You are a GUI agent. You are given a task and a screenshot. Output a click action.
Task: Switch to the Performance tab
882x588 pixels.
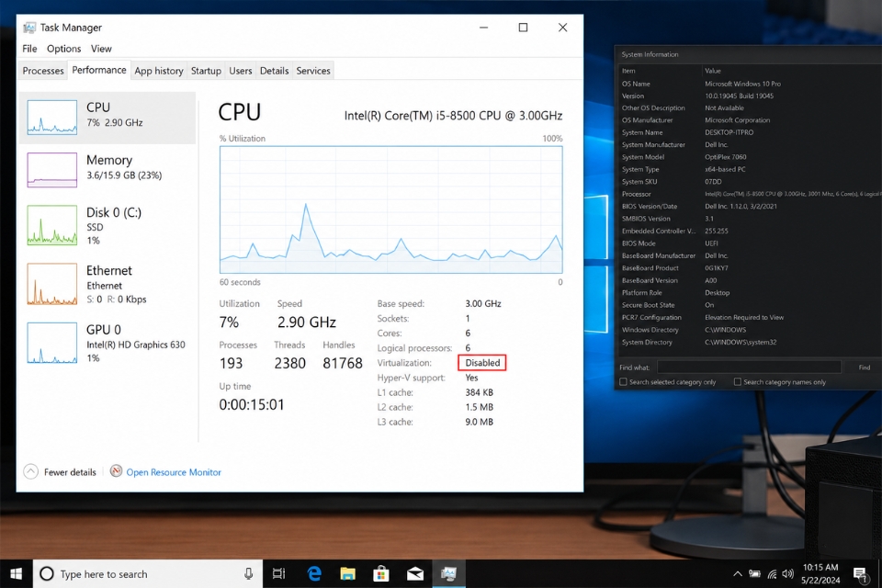pos(99,70)
